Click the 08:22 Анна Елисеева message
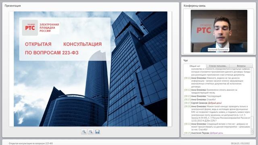The height and width of the screenshot is (145, 258). tap(216, 126)
